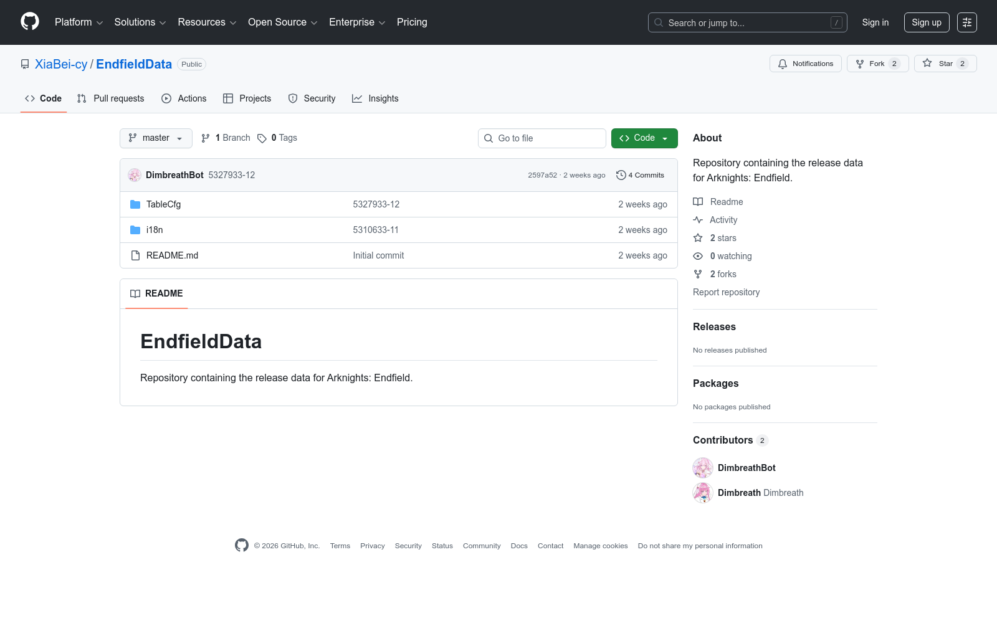Click the TableCfg folder icon
The width and height of the screenshot is (997, 623).
coord(135,204)
